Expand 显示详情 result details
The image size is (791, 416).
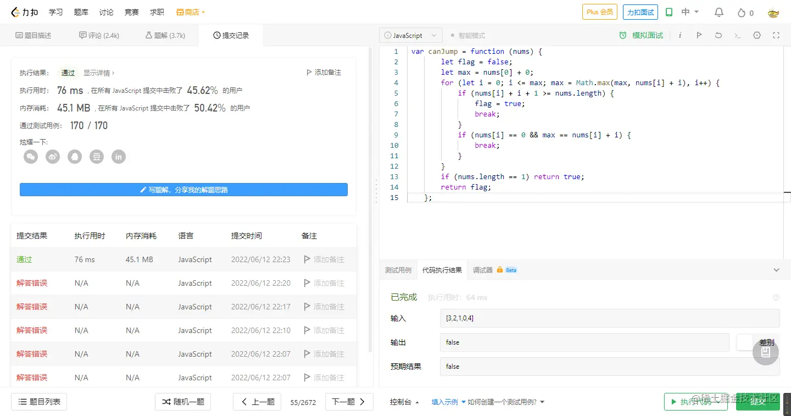pos(99,73)
